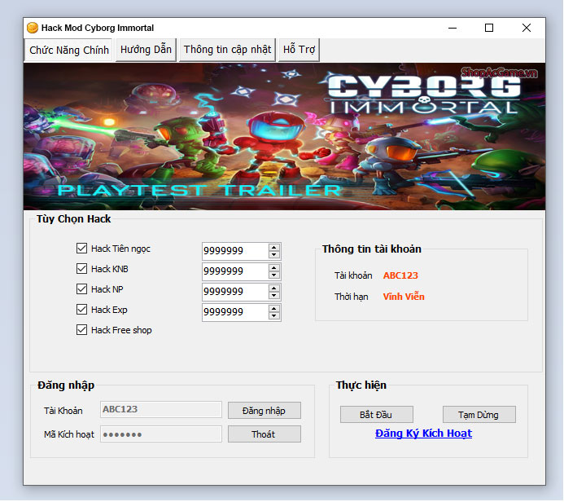
Task: Focus the Hack KNB number field
Action: click(235, 271)
